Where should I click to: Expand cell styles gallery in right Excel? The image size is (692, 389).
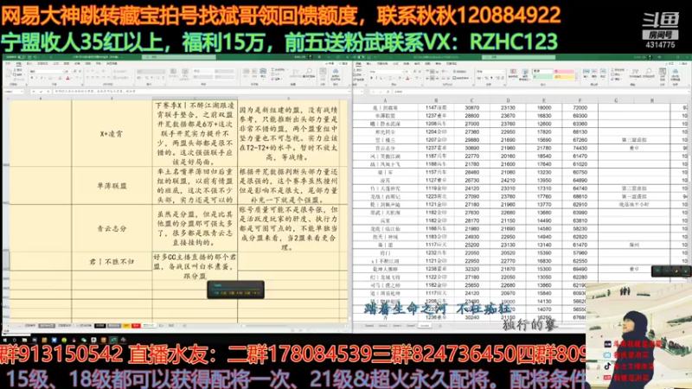coord(576,78)
